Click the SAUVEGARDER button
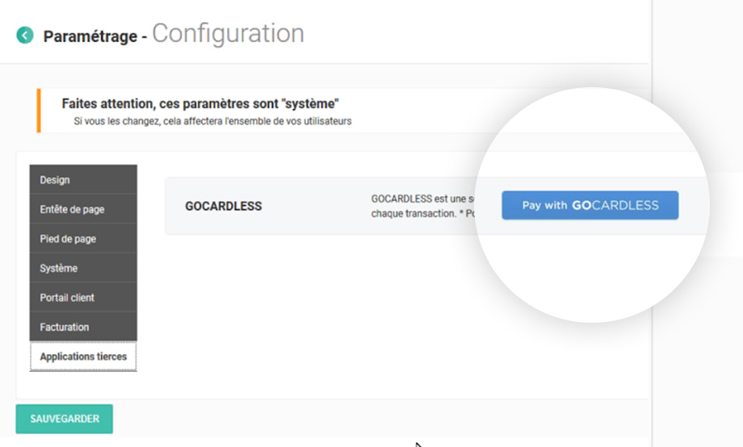 tap(65, 419)
